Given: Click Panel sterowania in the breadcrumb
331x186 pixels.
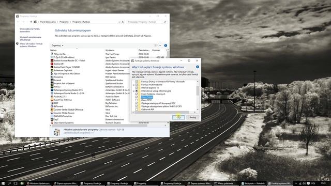Looking at the screenshot, I should (x=48, y=22).
